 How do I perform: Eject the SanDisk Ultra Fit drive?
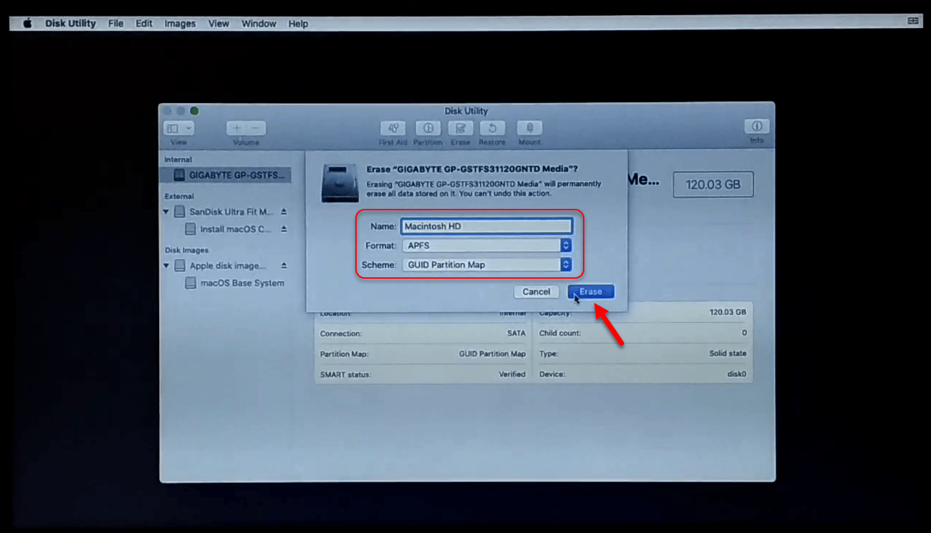(x=284, y=212)
